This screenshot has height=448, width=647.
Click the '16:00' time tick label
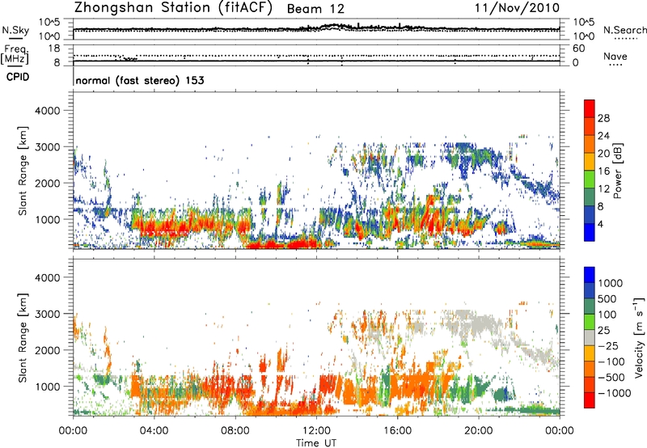tap(397, 431)
